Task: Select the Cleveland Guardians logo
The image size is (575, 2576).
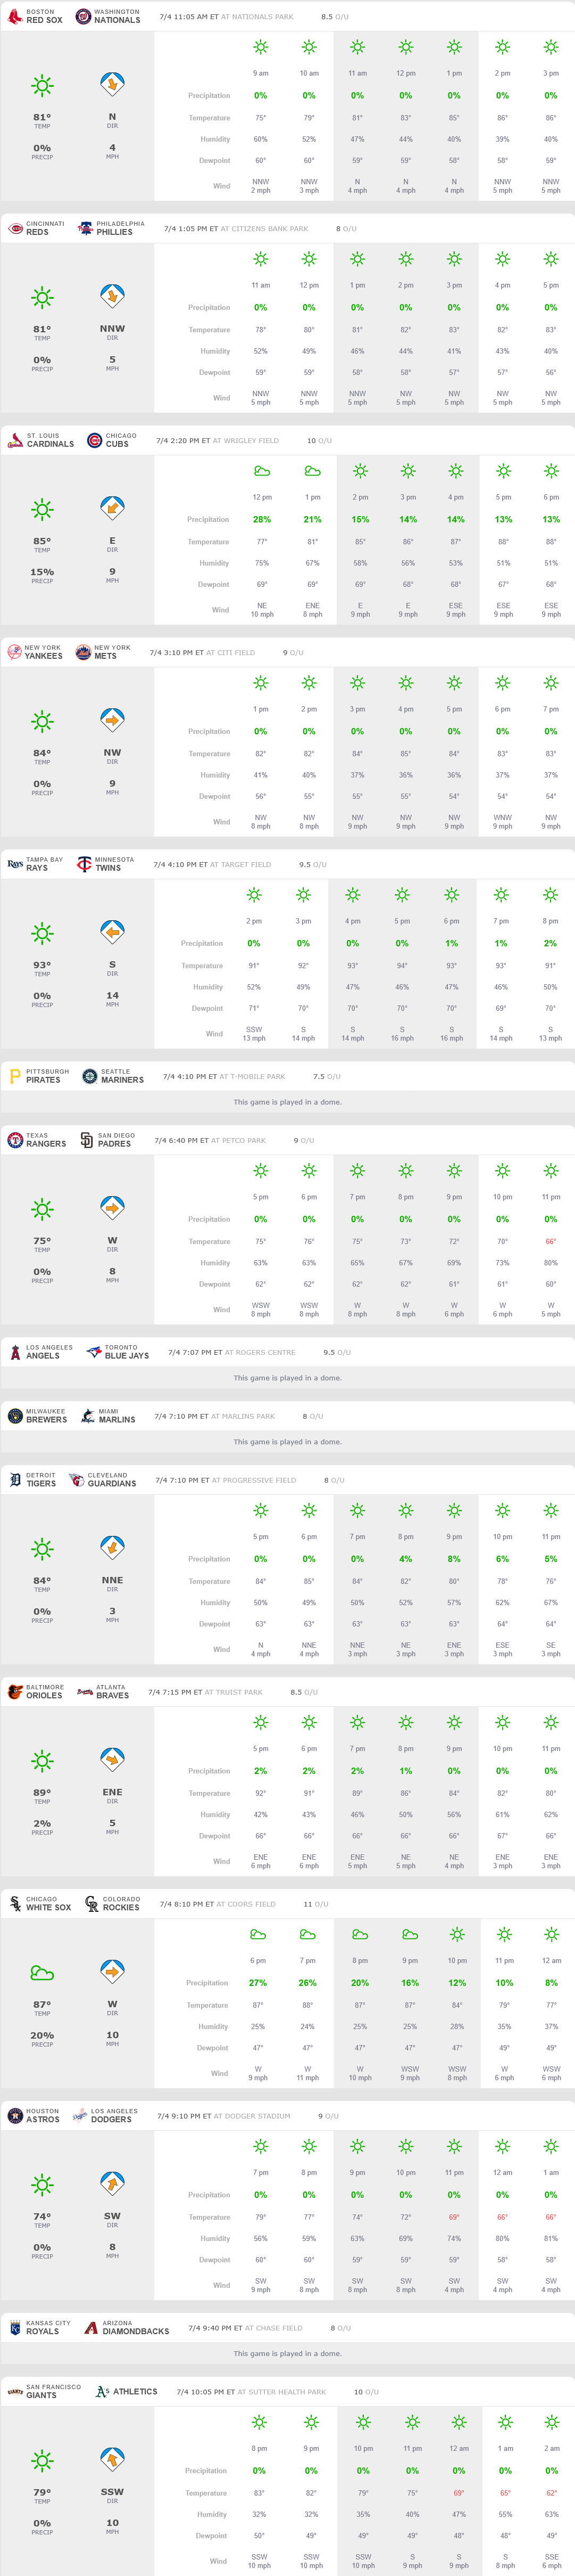Action: [x=76, y=1481]
